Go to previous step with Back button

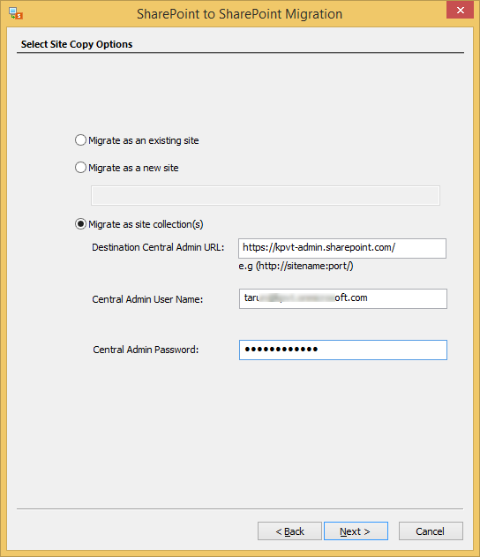[289, 531]
